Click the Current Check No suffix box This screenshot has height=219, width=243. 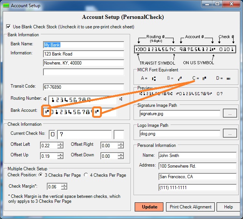tap(119, 134)
